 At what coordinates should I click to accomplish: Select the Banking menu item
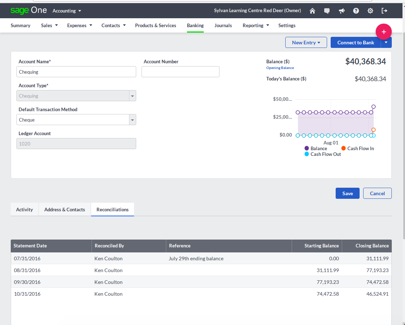click(195, 25)
